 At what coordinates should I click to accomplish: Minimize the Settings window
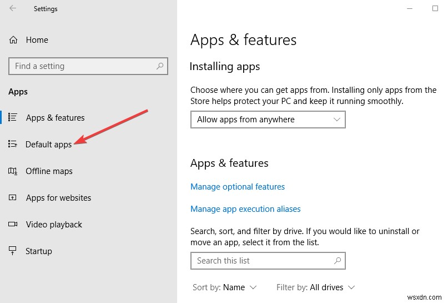[410, 8]
